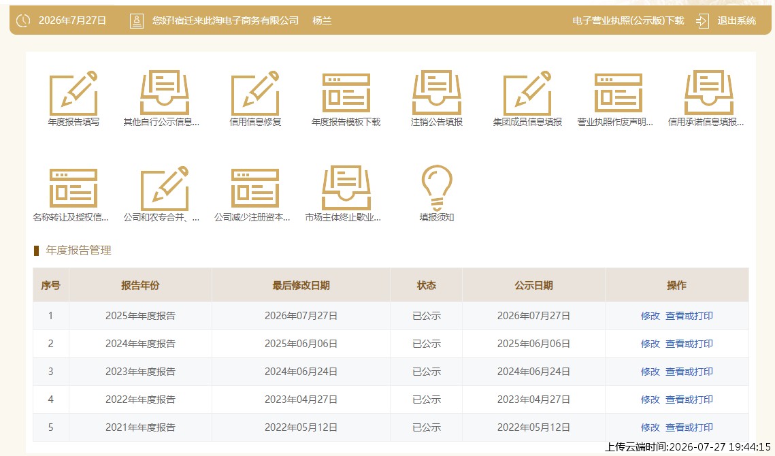775x456 pixels.
Task: Click 查看或打印 for 2025年年度报告
Action: 689,316
